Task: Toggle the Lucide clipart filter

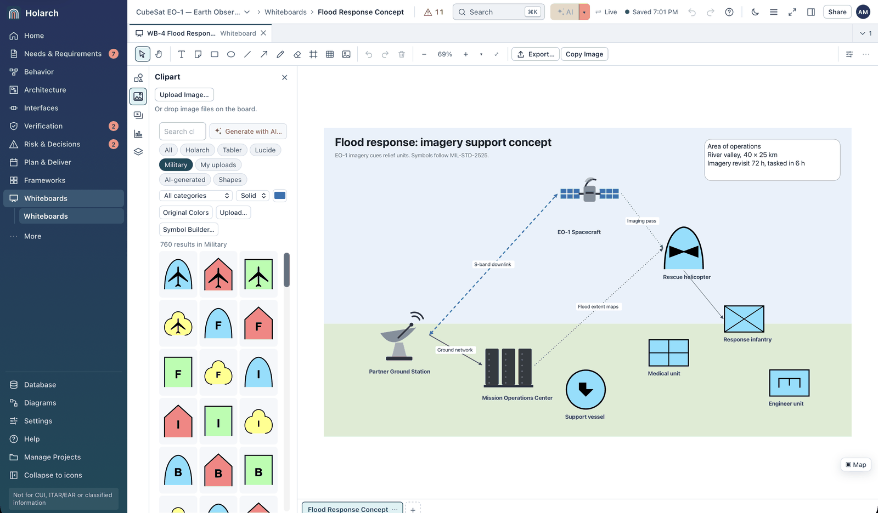Action: (265, 150)
